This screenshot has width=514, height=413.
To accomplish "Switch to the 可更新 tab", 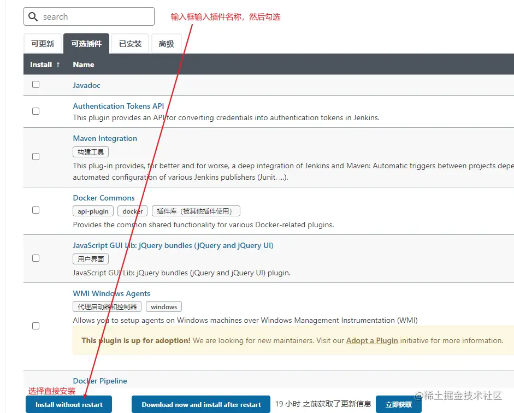I will (x=43, y=44).
